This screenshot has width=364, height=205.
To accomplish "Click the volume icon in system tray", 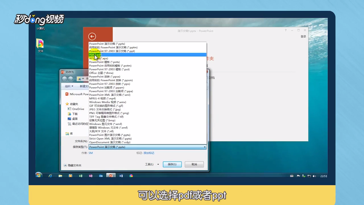I will click(314, 176).
